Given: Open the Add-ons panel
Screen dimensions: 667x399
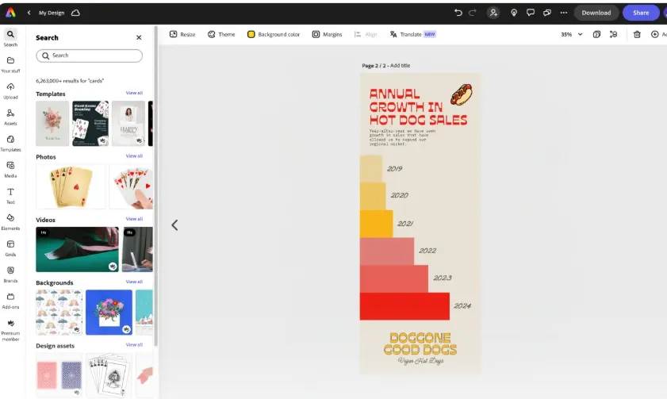Looking at the screenshot, I should [x=10, y=299].
